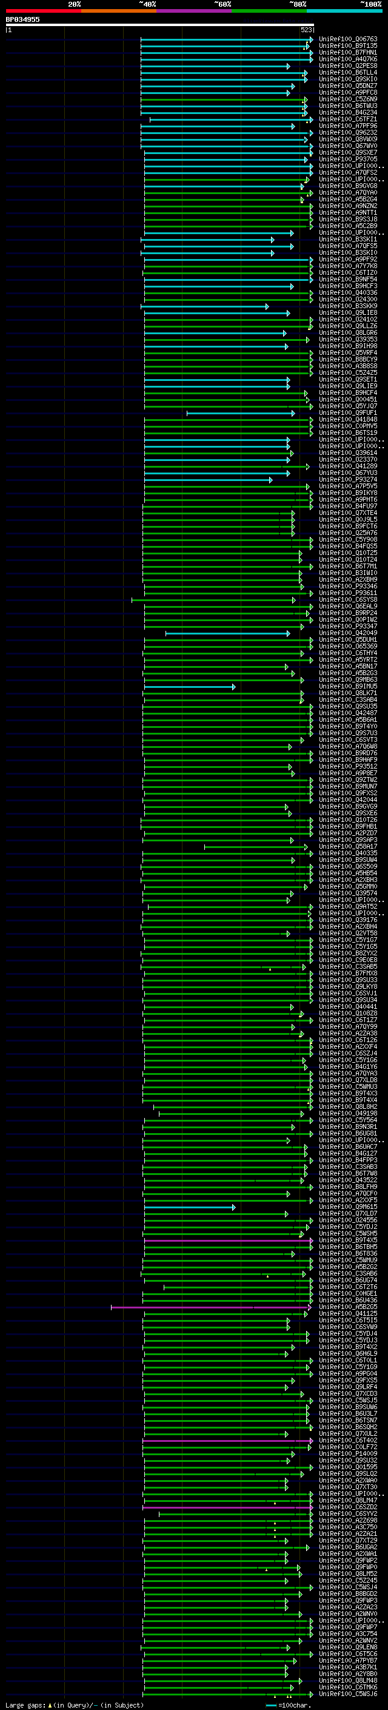Click label UniRef100_B6T836
The image size is (388, 1710).
click(x=348, y=1254)
